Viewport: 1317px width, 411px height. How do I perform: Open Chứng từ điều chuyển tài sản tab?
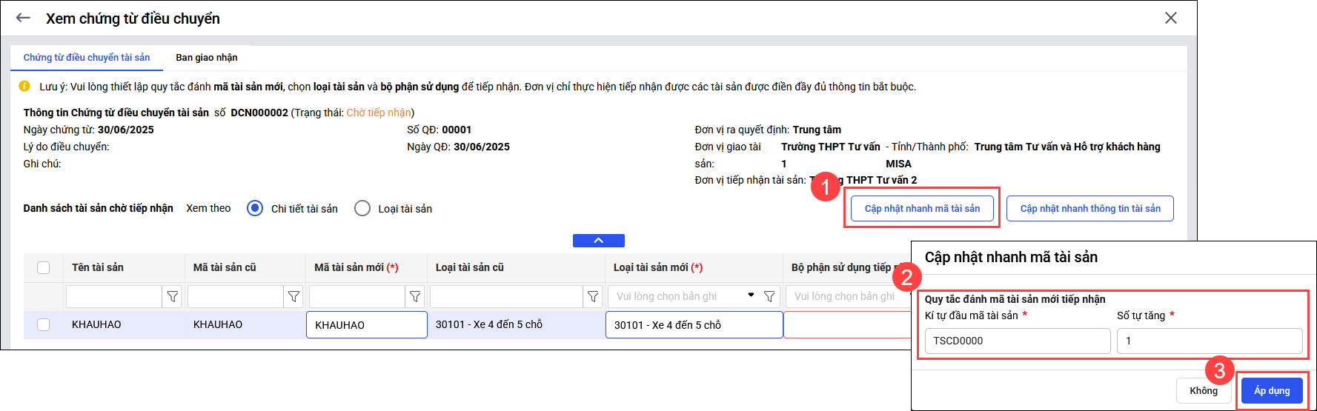(87, 58)
